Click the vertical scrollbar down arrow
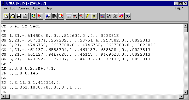The height and width of the screenshot is (100, 189). [185, 92]
